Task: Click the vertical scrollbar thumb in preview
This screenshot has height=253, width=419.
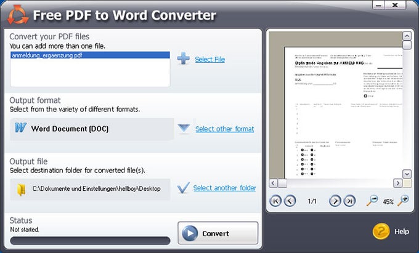Action: click(x=407, y=45)
